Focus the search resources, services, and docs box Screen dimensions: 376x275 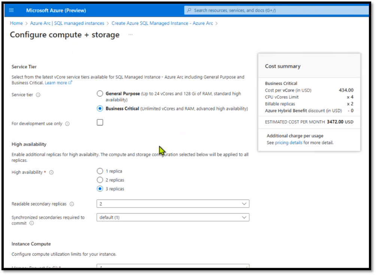tap(276, 10)
